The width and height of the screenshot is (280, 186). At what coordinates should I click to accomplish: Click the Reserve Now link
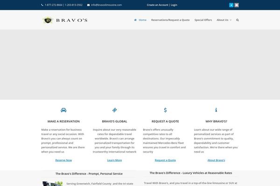point(63,160)
